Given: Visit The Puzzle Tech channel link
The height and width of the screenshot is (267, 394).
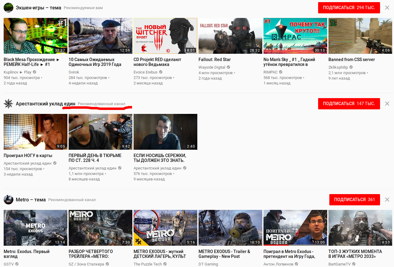Looking at the screenshot, I should [148, 264].
